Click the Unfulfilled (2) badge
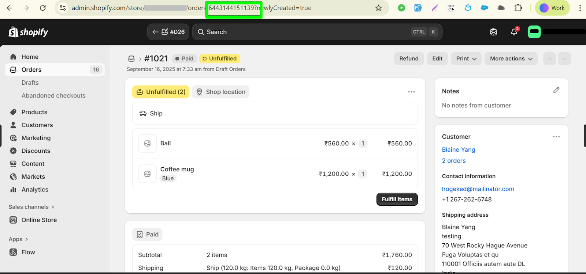 coord(161,92)
